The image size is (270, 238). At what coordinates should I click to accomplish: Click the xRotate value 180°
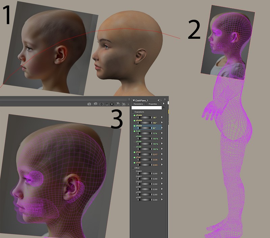tap(155, 123)
